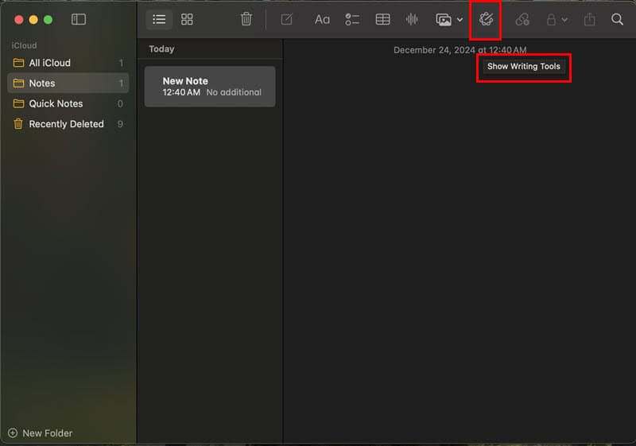
Task: Click the New Folder button
Action: pos(41,433)
